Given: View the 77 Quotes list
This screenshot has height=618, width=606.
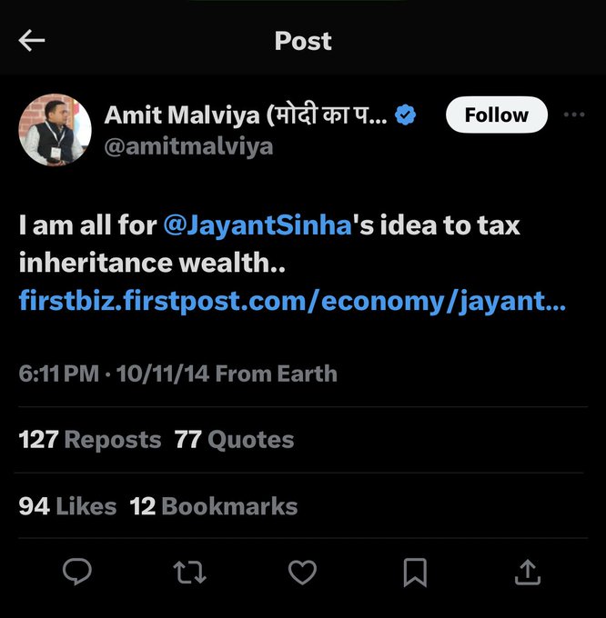Looking at the screenshot, I should [235, 440].
